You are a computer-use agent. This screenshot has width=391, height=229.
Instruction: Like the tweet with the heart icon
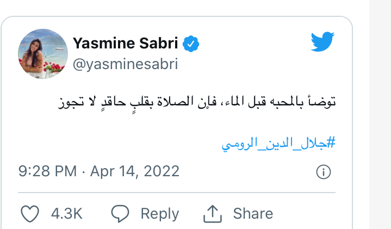[x=29, y=214]
